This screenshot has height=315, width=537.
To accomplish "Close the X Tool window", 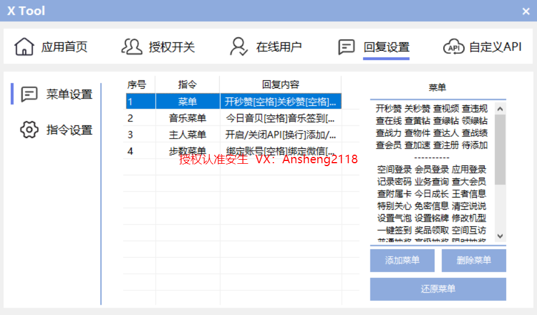I will [x=526, y=11].
